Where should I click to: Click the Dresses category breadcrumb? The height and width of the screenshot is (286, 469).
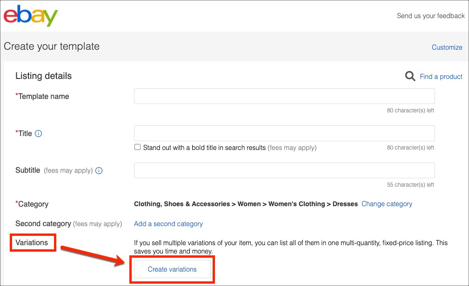(344, 204)
